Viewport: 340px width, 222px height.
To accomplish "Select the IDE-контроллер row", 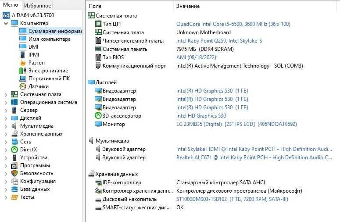I will 213,183.
